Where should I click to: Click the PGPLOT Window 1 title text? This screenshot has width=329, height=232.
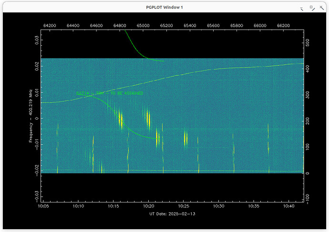coord(164,7)
